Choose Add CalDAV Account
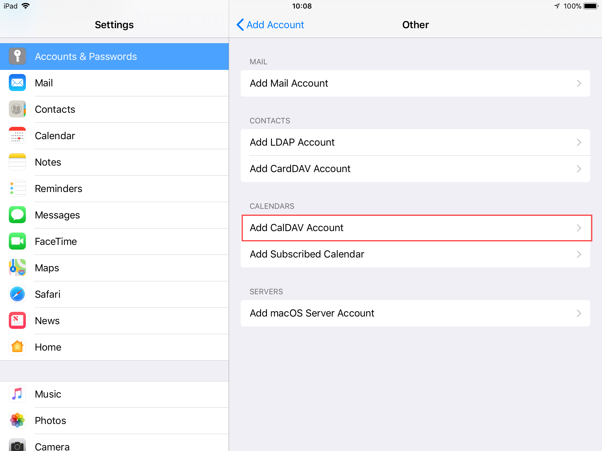 click(415, 228)
